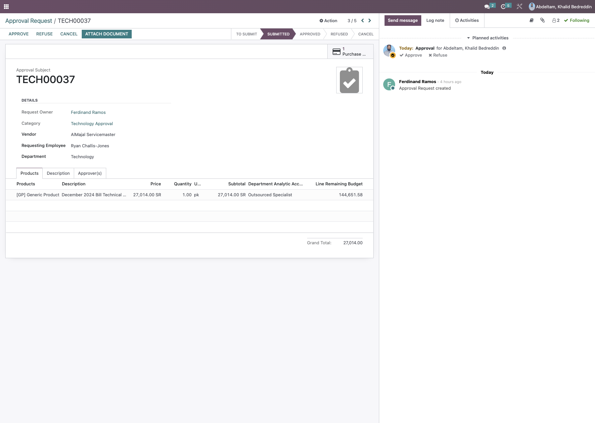Open attachments paperclip icon
Viewport: 595px width, 423px height.
pos(542,21)
